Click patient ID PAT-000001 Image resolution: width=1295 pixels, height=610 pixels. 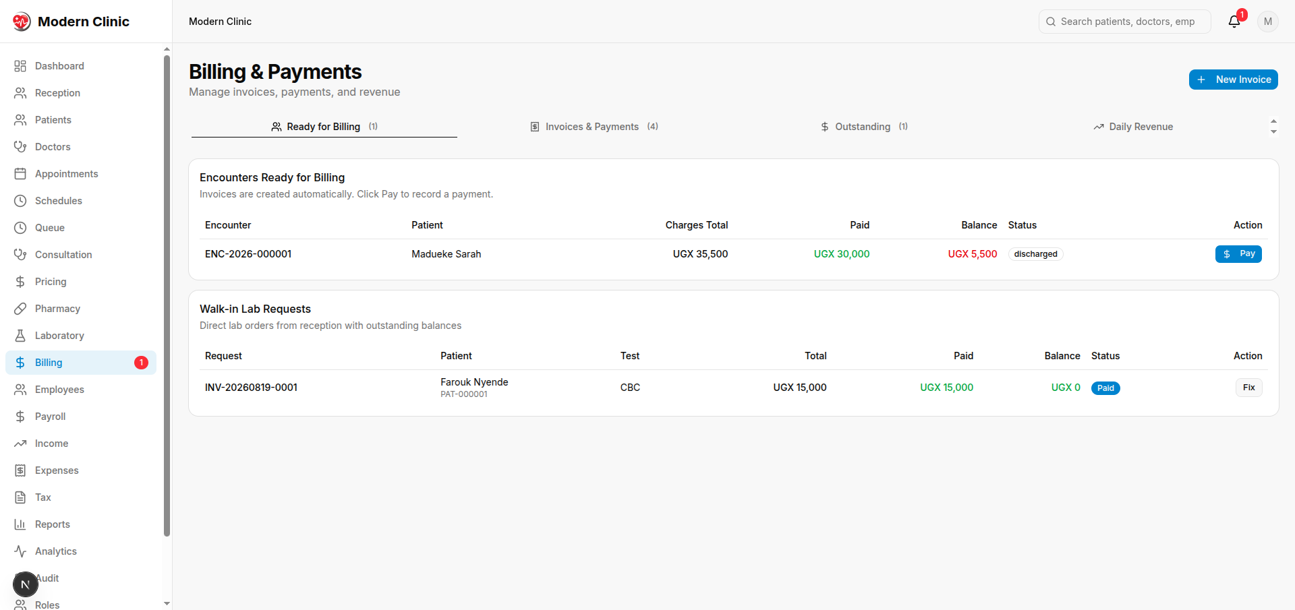464,394
